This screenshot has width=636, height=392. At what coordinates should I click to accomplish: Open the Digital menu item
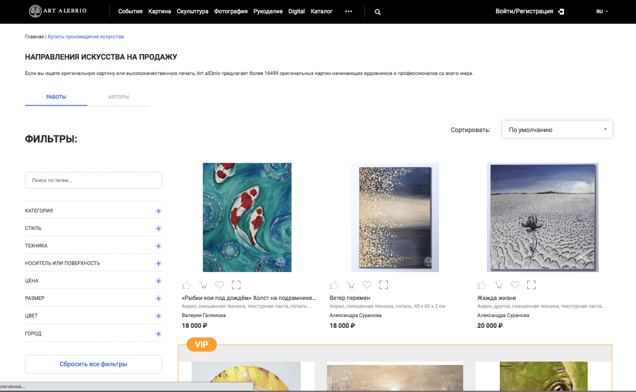click(x=297, y=11)
